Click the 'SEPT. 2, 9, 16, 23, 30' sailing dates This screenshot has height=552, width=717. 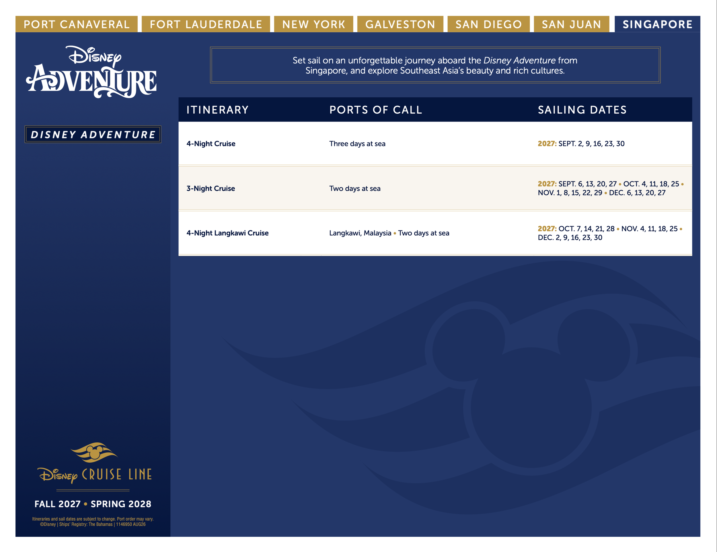[591, 143]
